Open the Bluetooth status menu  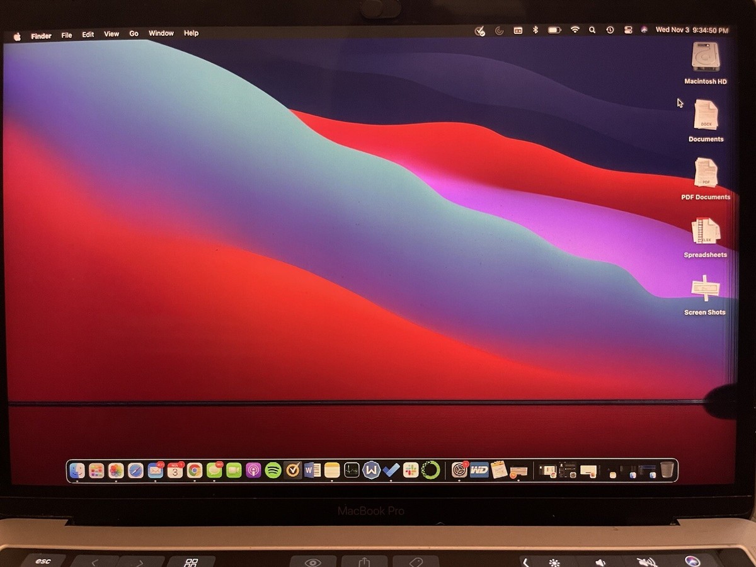(535, 30)
